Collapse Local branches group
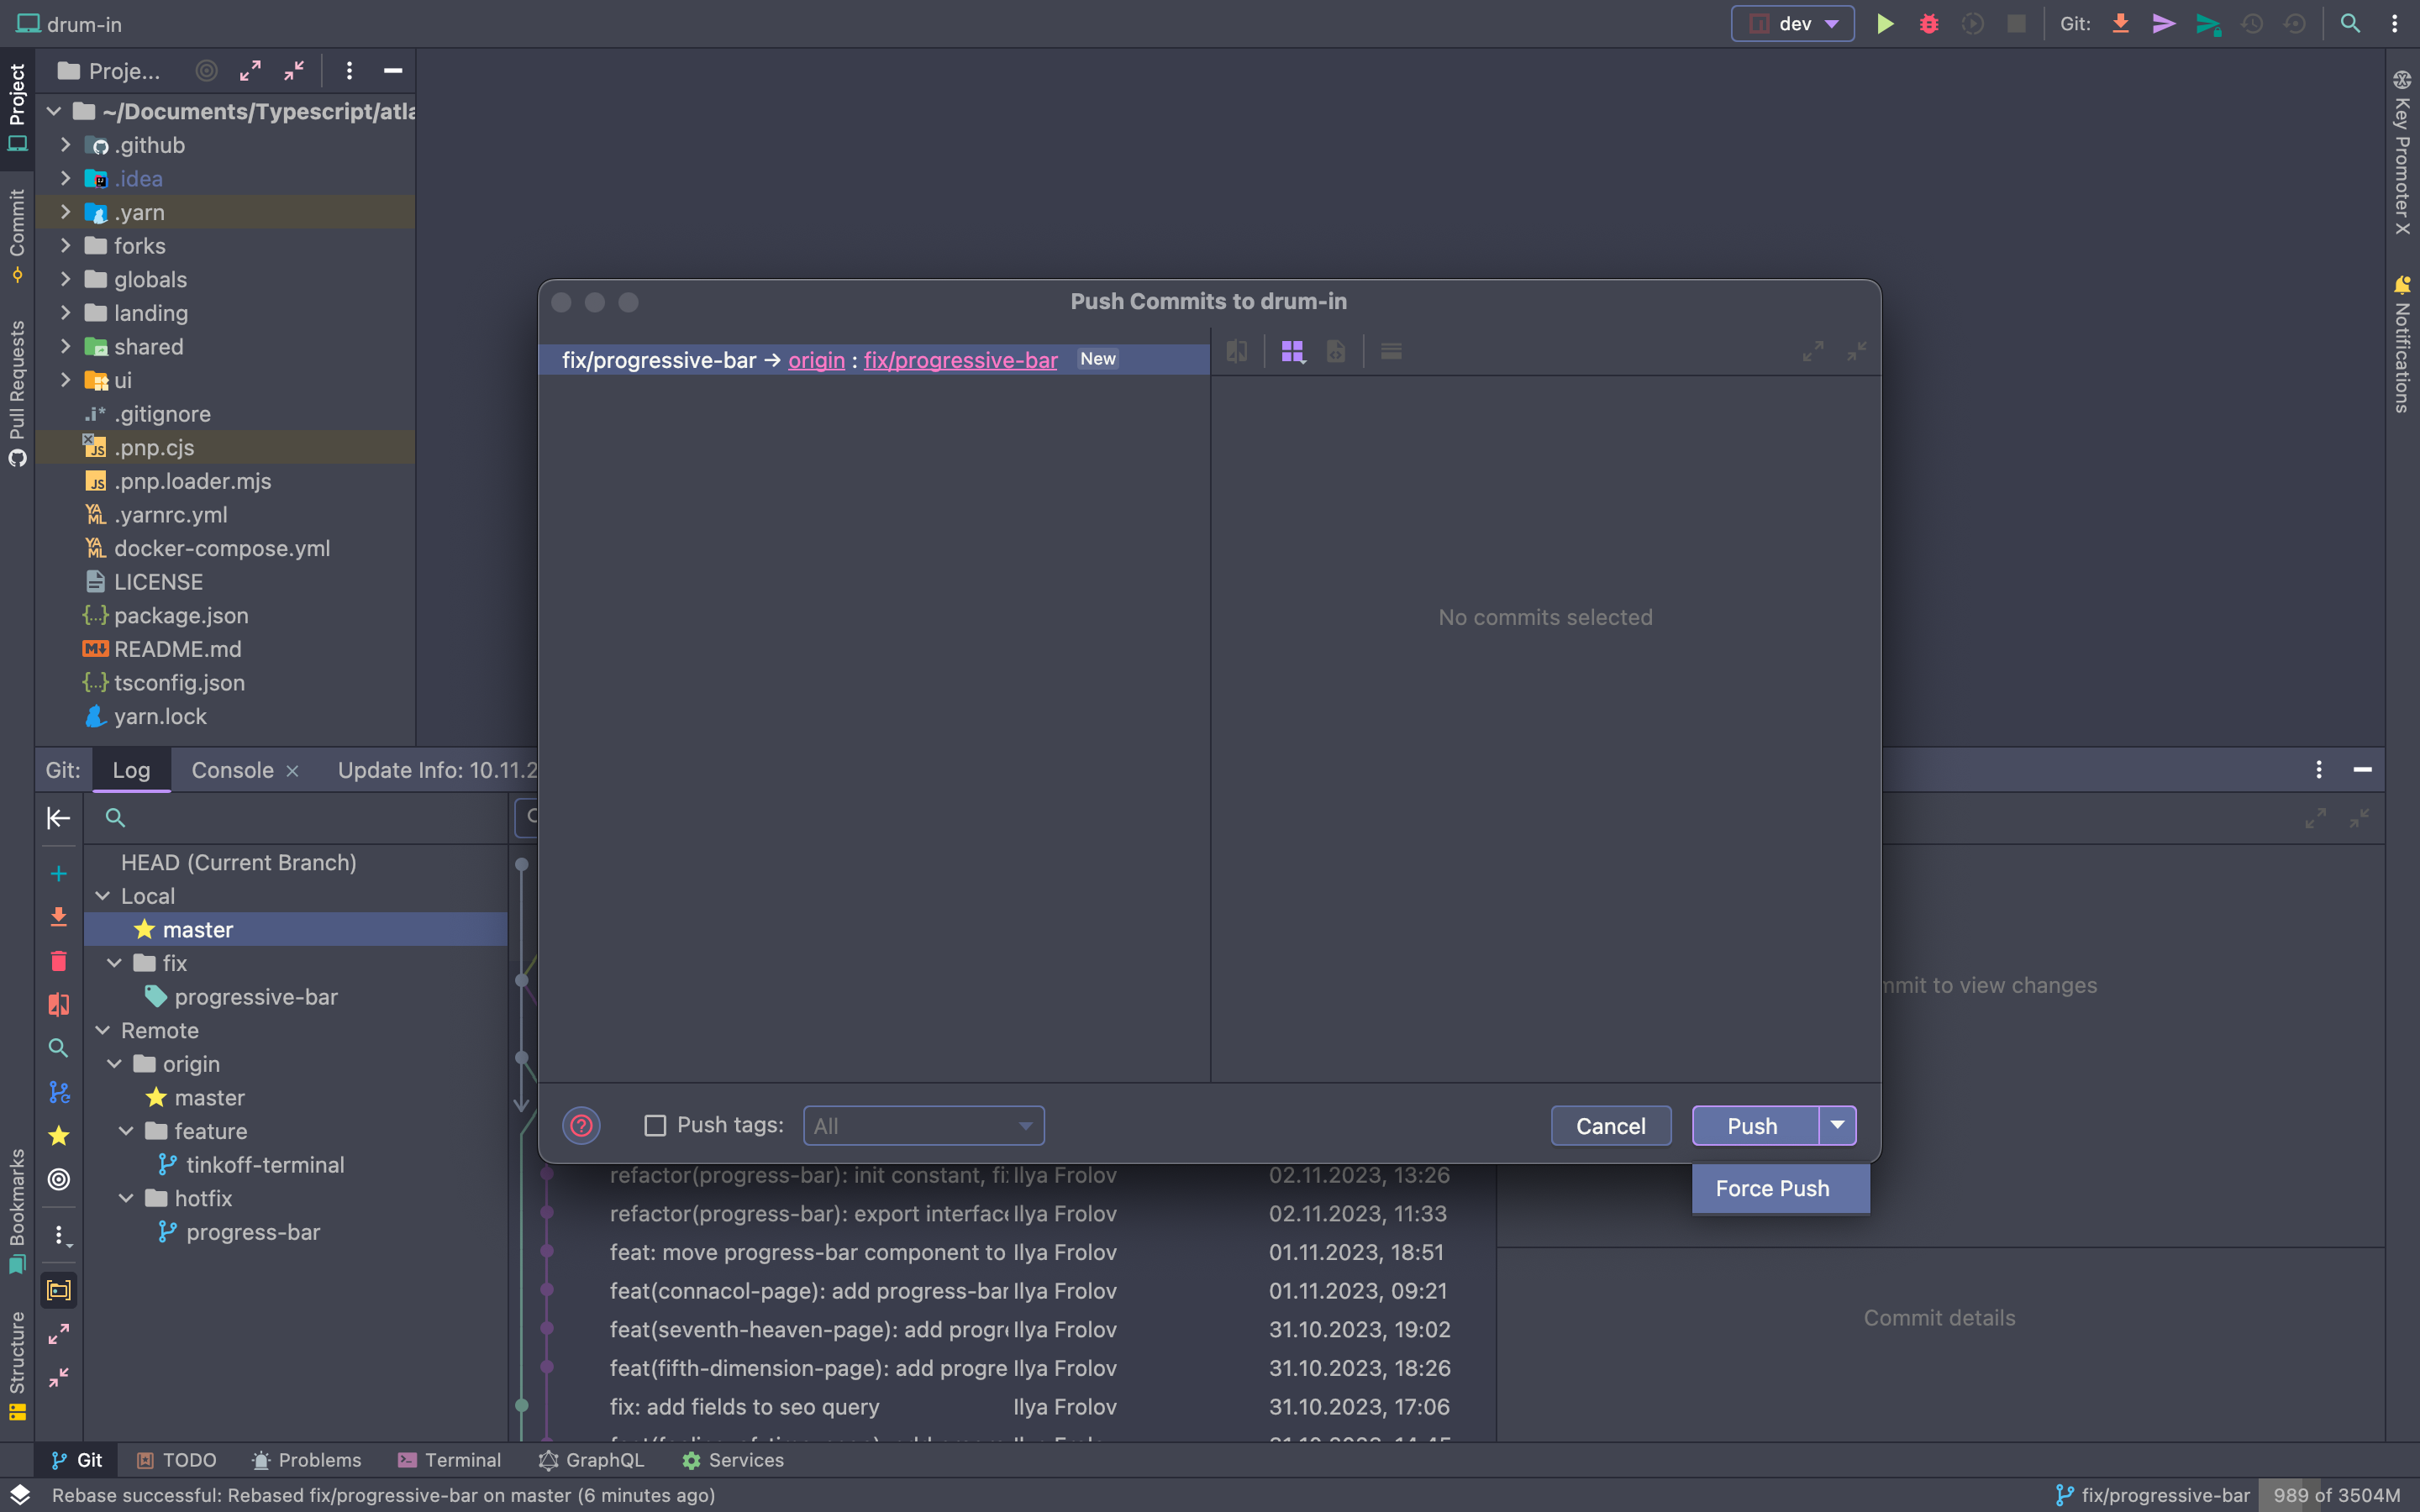This screenshot has height=1512, width=2420. coord(103,896)
